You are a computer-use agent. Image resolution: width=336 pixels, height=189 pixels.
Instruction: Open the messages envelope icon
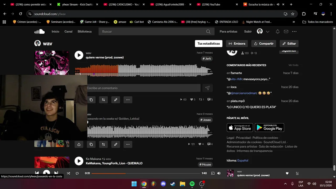point(286,31)
